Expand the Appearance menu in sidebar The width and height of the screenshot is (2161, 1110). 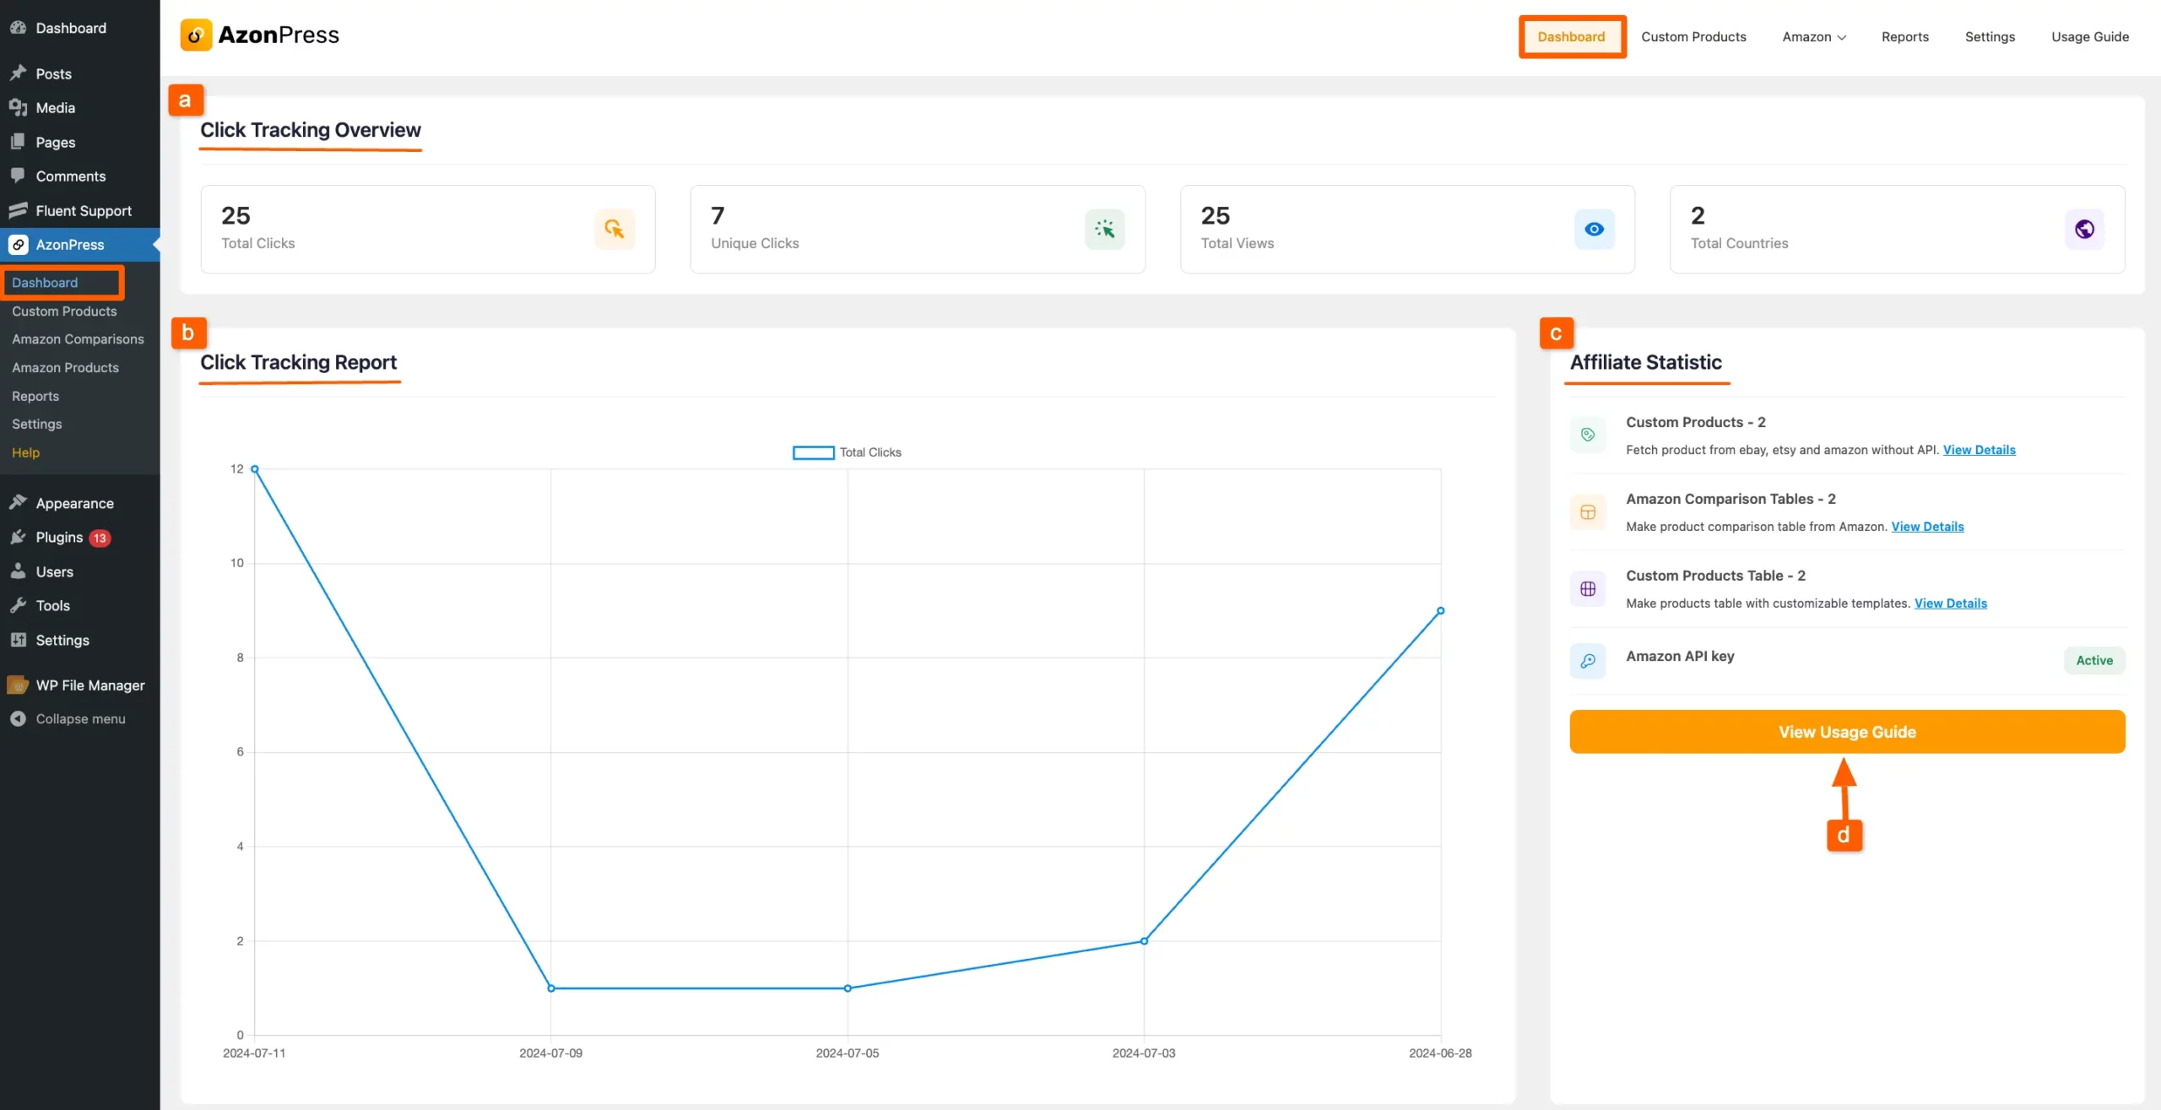[x=74, y=503]
